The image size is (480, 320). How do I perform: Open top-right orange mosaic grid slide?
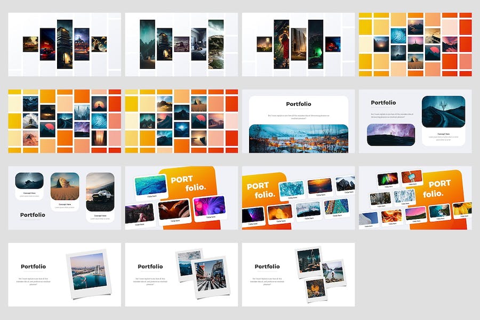click(x=415, y=44)
